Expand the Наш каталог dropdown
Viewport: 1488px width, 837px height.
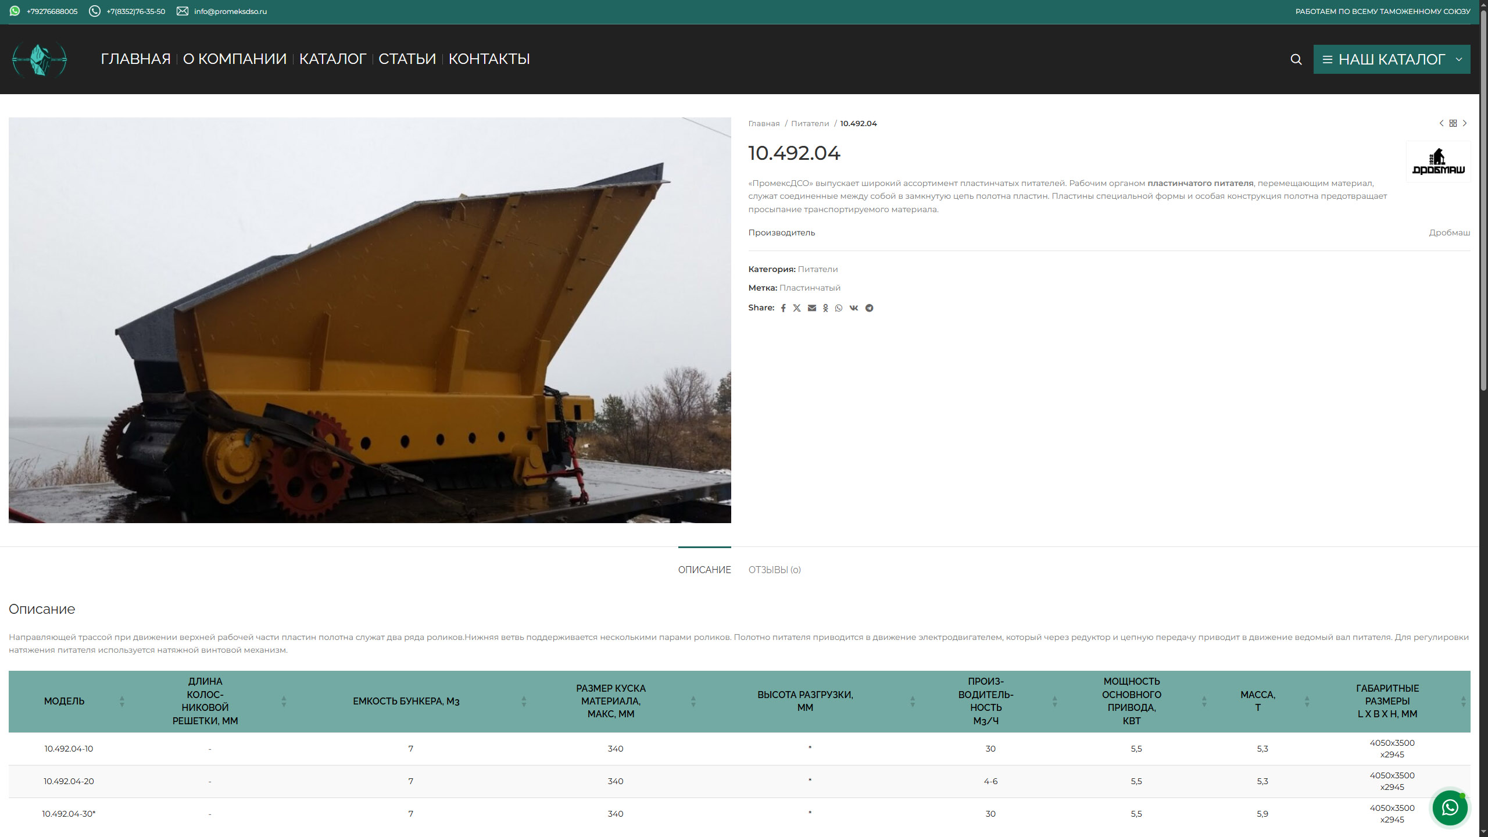[1392, 59]
